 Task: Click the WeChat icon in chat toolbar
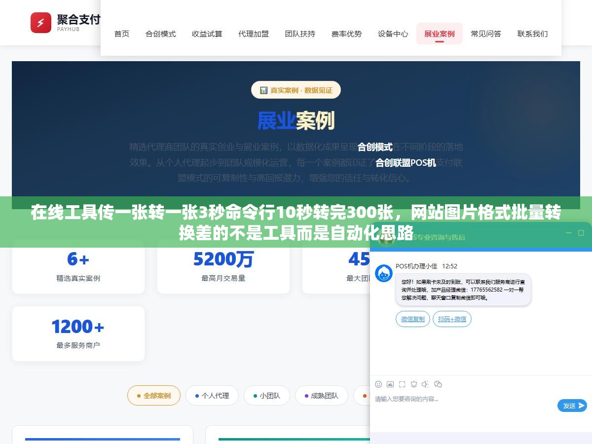tap(438, 384)
